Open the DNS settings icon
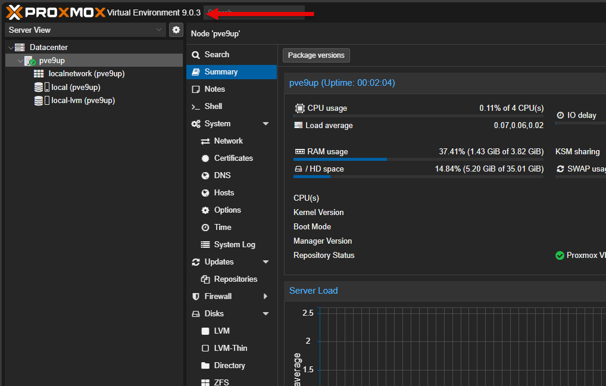606x386 pixels. tap(205, 175)
